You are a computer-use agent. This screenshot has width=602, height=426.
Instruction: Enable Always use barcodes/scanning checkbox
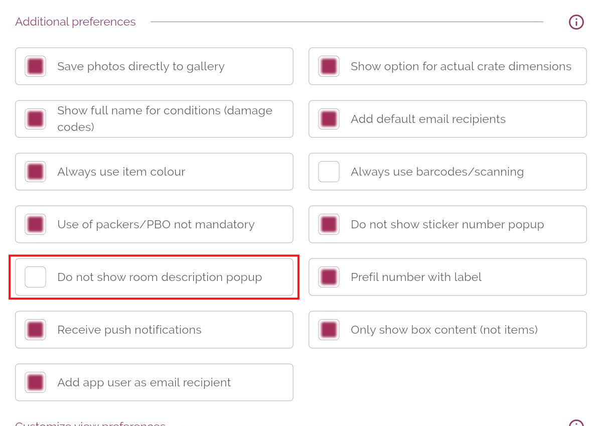pyautogui.click(x=329, y=172)
